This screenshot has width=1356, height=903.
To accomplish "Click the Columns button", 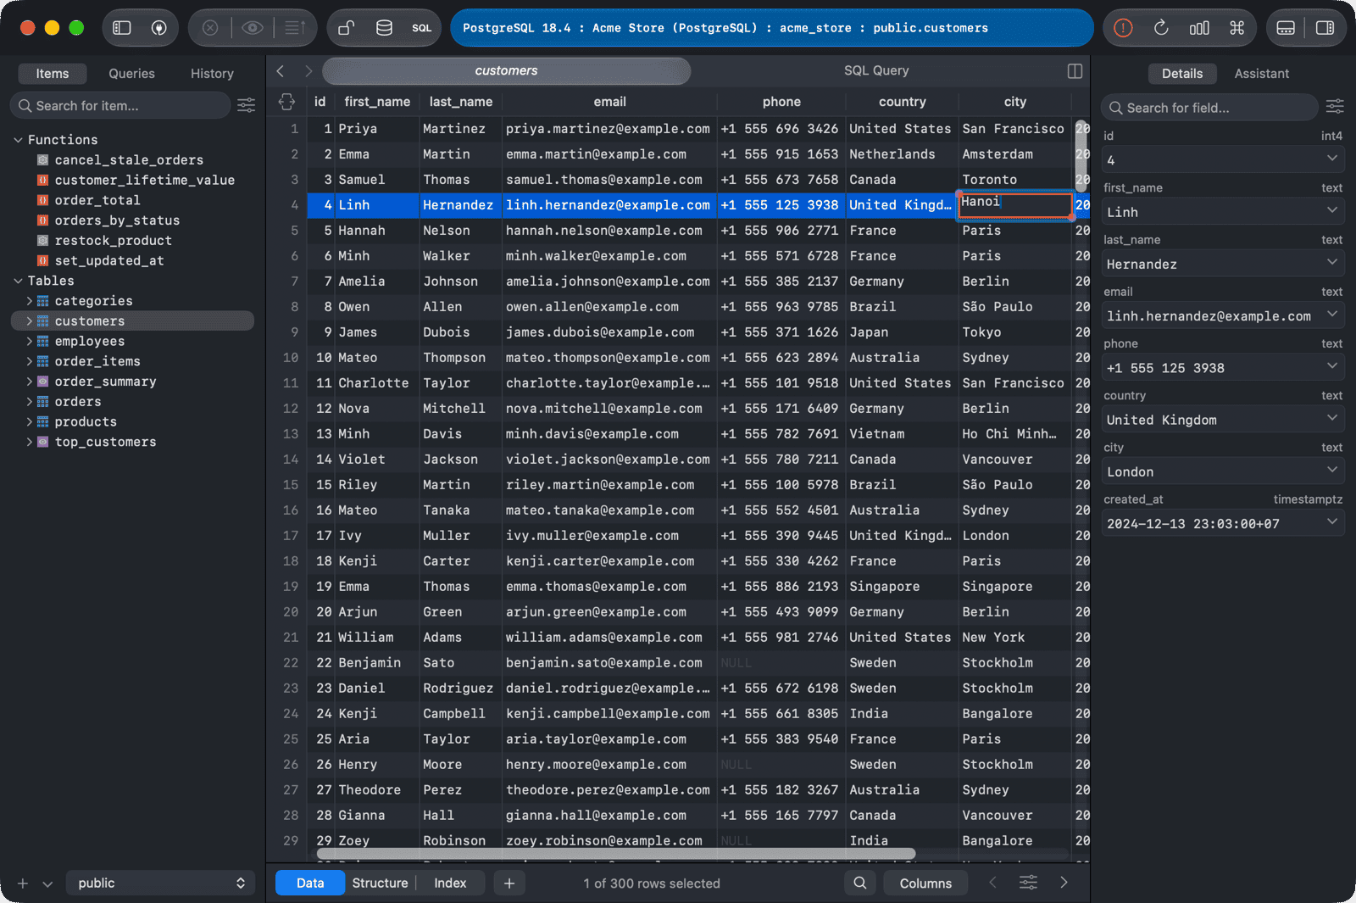I will (925, 883).
